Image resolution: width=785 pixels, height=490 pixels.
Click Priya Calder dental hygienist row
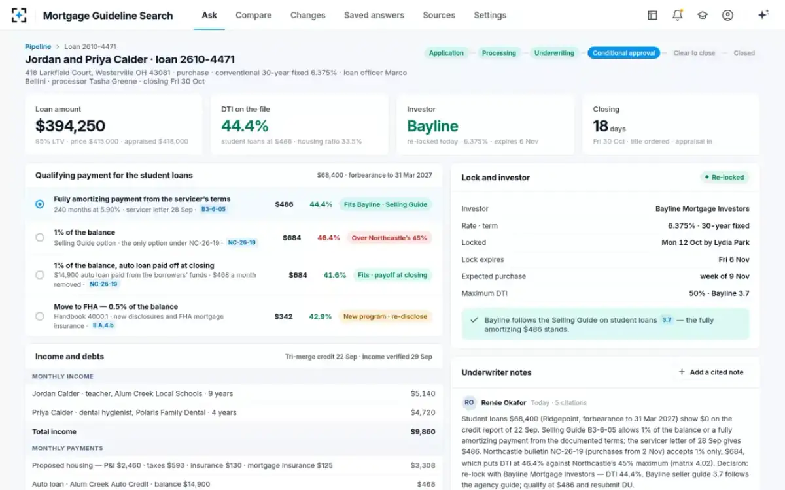[234, 412]
